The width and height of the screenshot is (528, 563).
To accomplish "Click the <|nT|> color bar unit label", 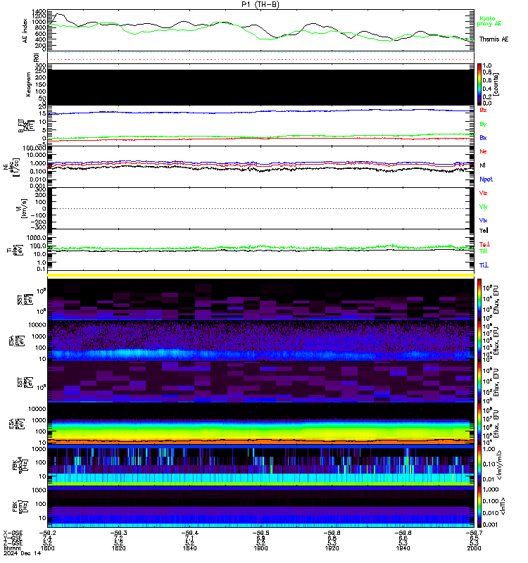I will (503, 507).
